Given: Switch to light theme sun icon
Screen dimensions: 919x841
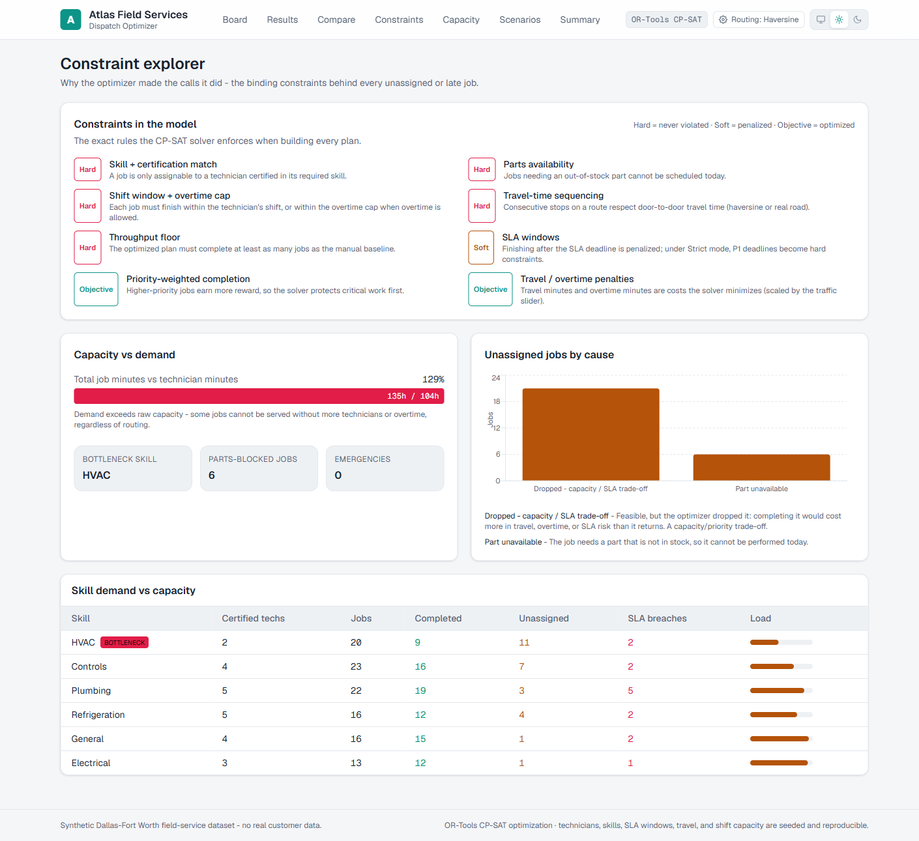Looking at the screenshot, I should (839, 20).
